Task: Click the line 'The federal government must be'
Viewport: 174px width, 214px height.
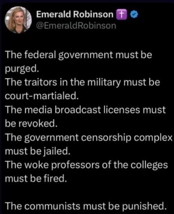Action: (x=79, y=55)
